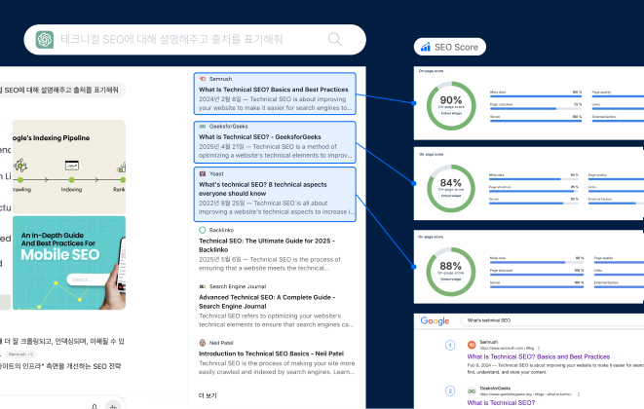This screenshot has width=644, height=409.
Task: Click the GeeksforGeeks source icon
Action: [x=202, y=126]
